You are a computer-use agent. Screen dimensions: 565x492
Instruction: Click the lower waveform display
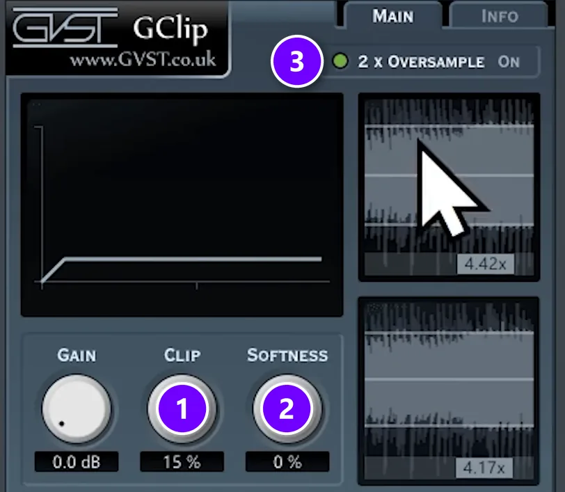[449, 391]
